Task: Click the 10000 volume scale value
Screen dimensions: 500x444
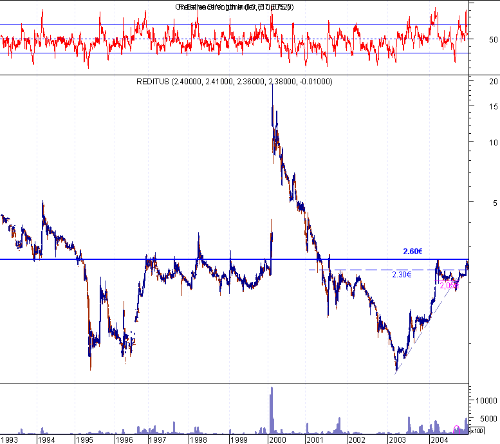Action: (x=486, y=401)
